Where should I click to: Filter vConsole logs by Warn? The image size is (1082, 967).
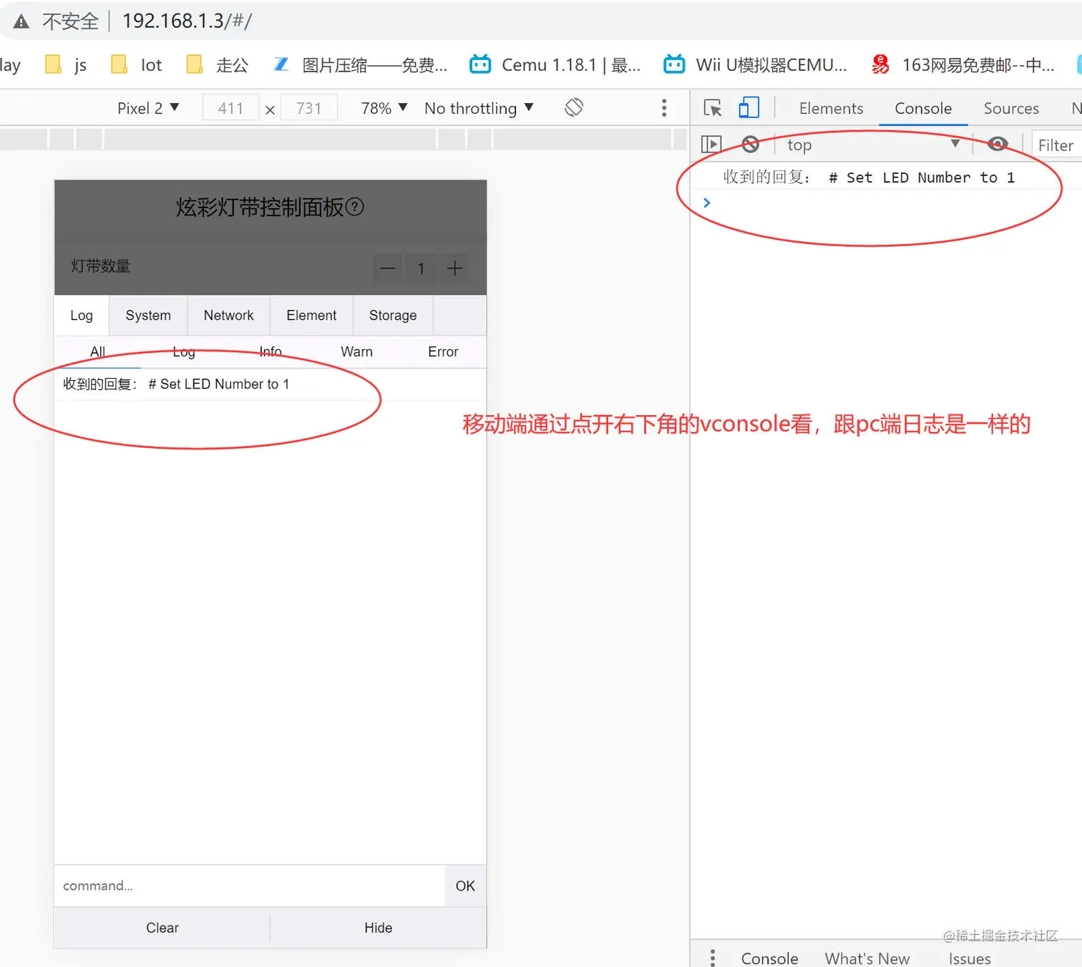[x=356, y=351]
